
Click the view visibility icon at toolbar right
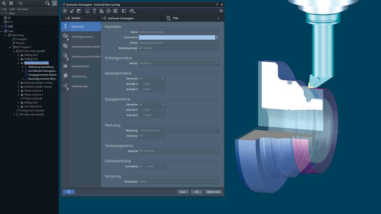pyautogui.click(x=221, y=11)
